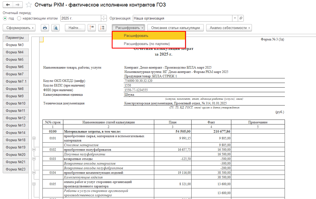
Task: Switch to the Форма №5 tab
Action: click(15, 60)
